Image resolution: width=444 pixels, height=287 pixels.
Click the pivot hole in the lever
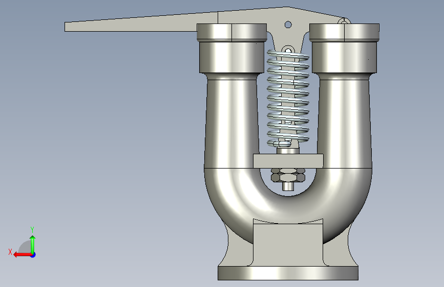coord(288,25)
